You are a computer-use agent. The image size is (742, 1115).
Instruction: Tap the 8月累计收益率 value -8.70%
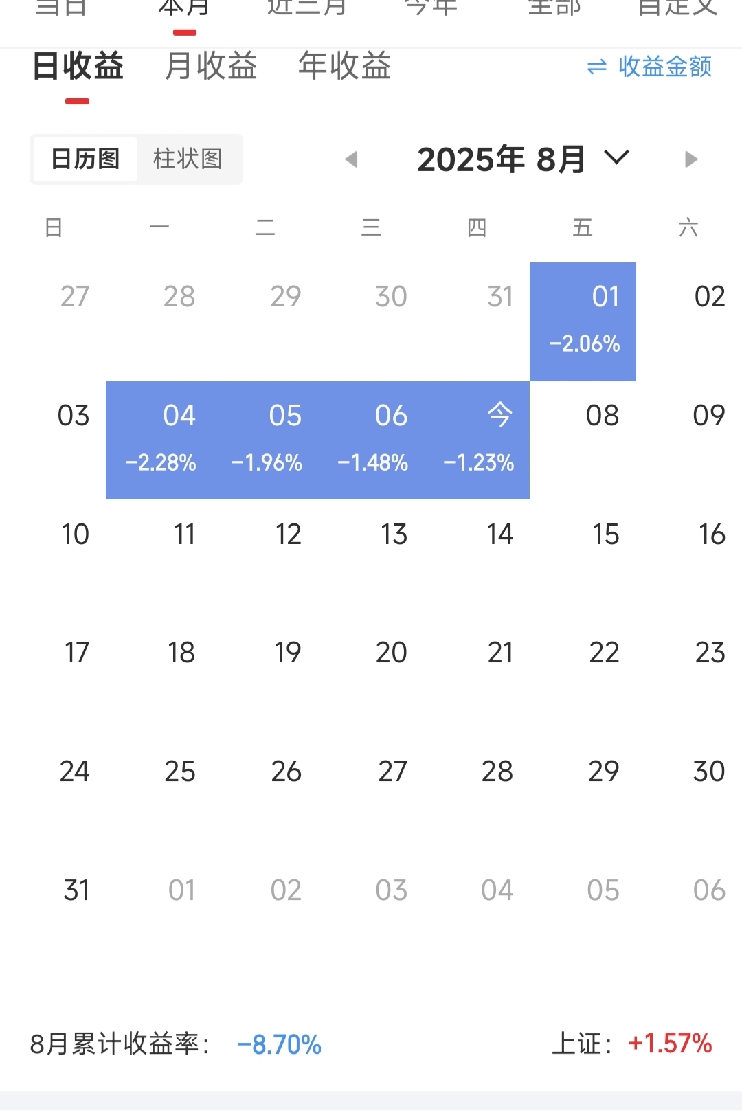point(279,1045)
